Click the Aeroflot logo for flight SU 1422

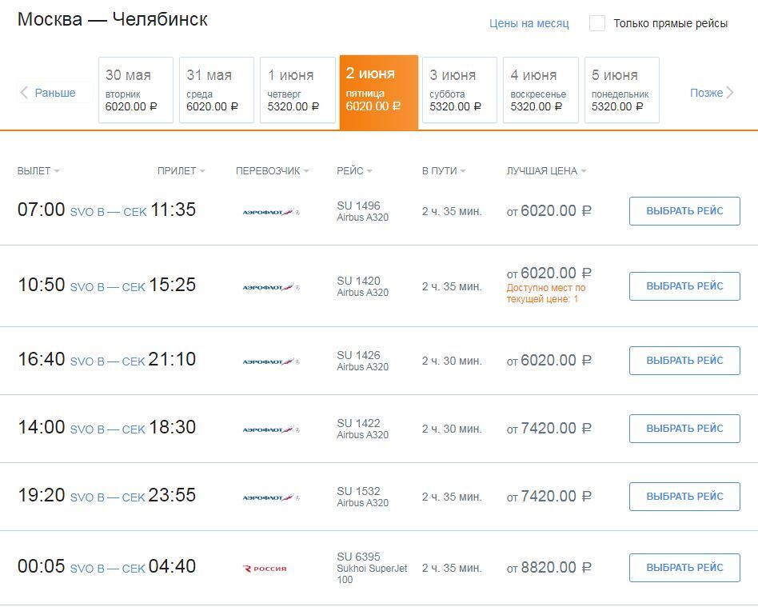270,429
